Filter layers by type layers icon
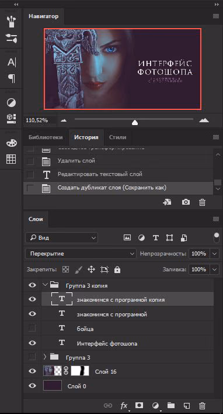The width and height of the screenshot is (223, 414). click(x=155, y=238)
